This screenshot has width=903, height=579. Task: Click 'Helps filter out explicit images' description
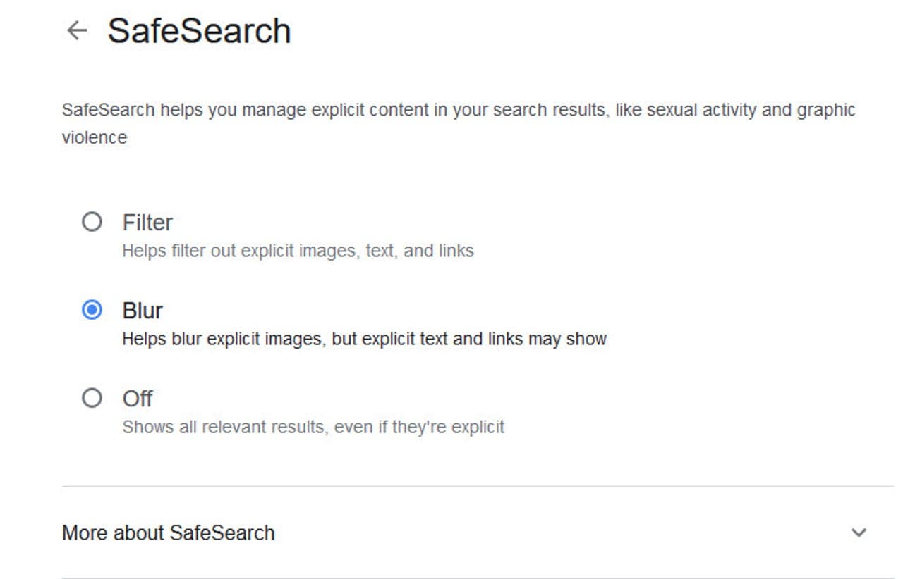297,251
